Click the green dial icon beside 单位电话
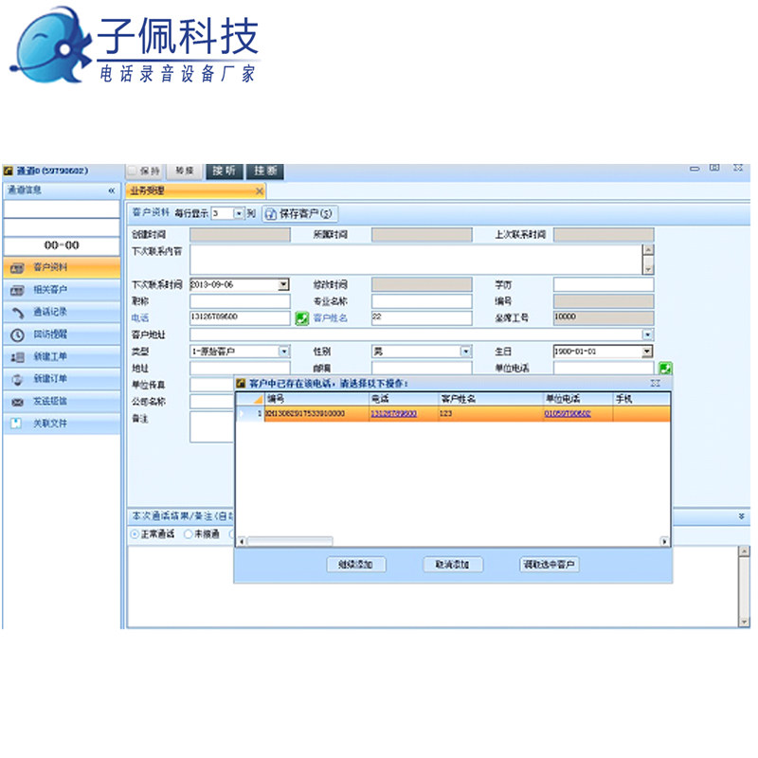 click(665, 368)
